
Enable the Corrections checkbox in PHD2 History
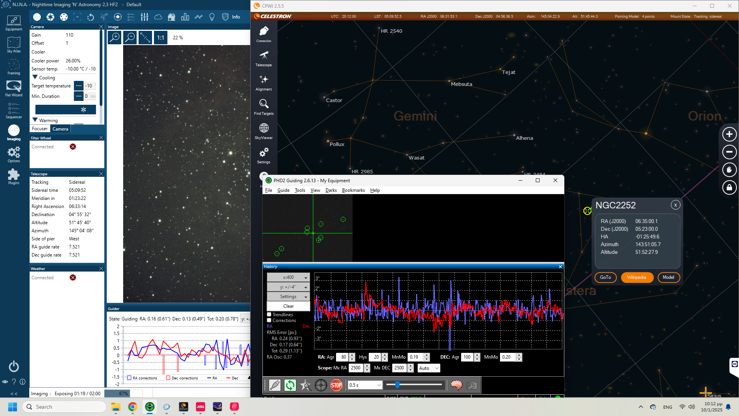click(x=269, y=320)
